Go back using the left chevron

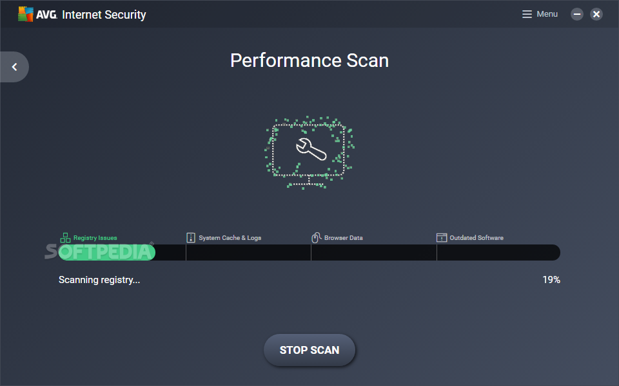tap(15, 67)
